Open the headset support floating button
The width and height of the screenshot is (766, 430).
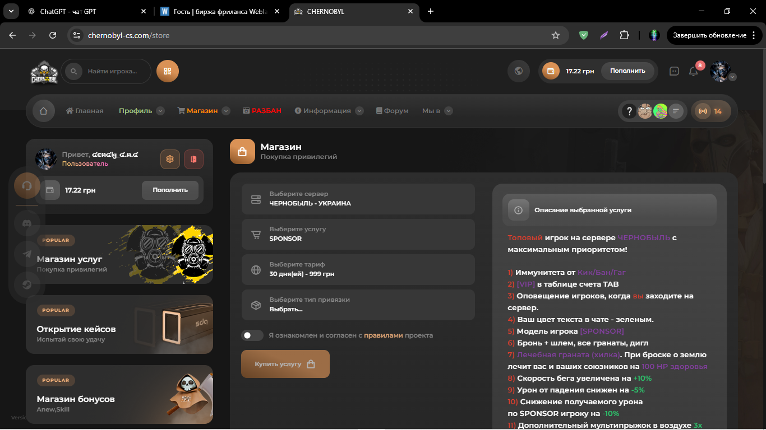[x=27, y=186]
